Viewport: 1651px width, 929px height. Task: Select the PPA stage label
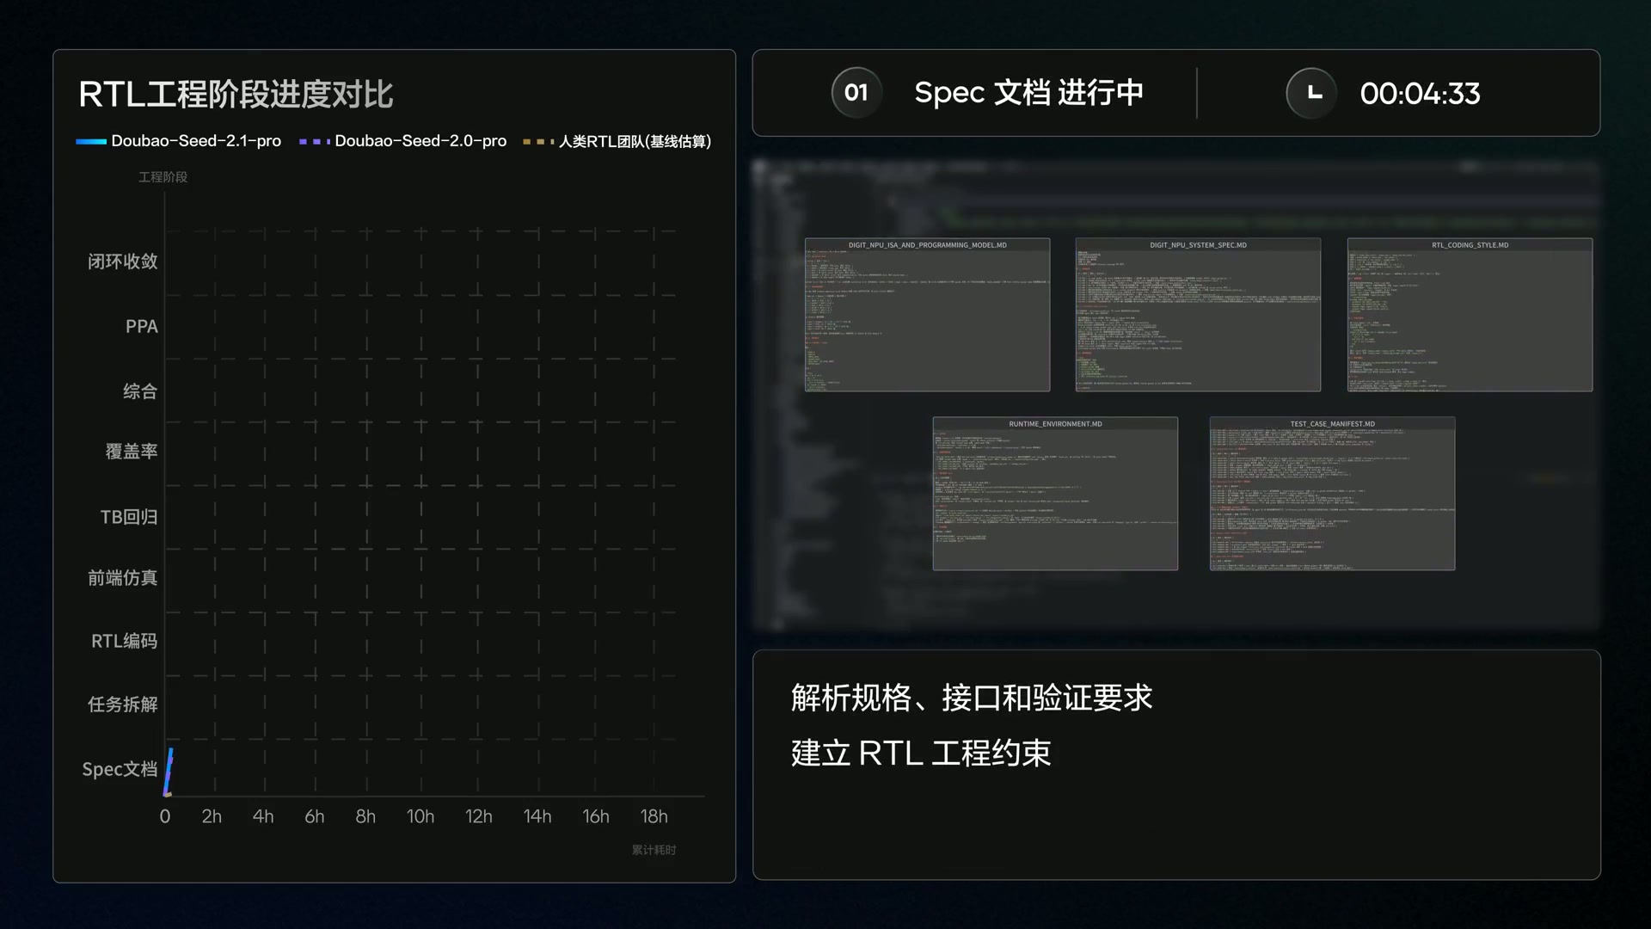(142, 327)
